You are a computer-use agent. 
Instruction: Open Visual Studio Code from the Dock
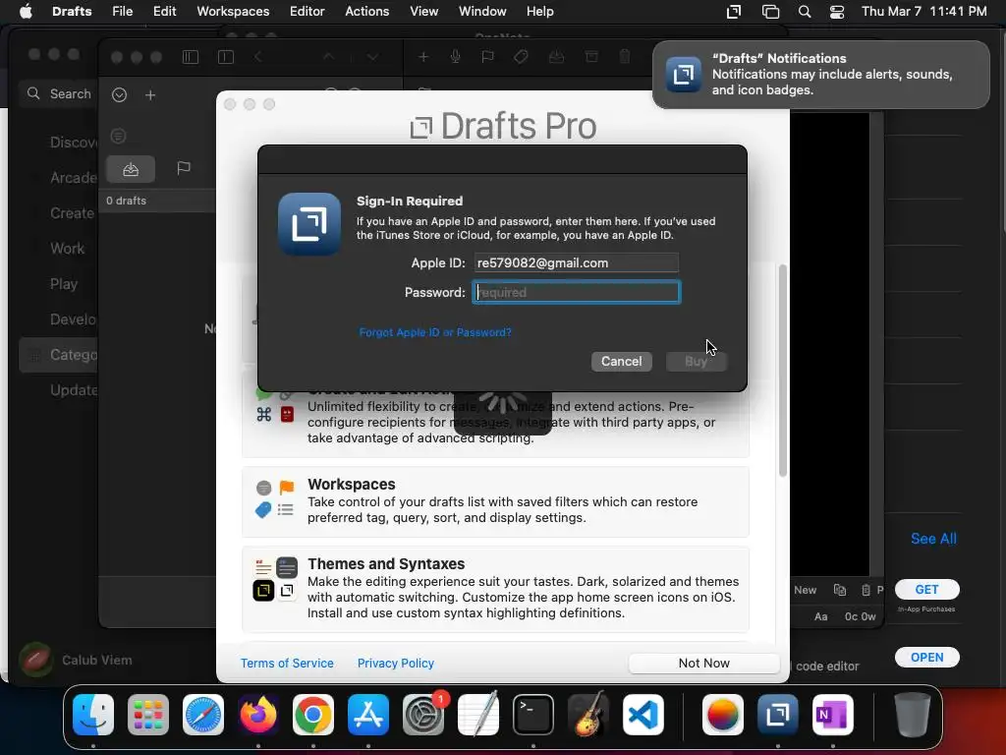[x=643, y=715]
